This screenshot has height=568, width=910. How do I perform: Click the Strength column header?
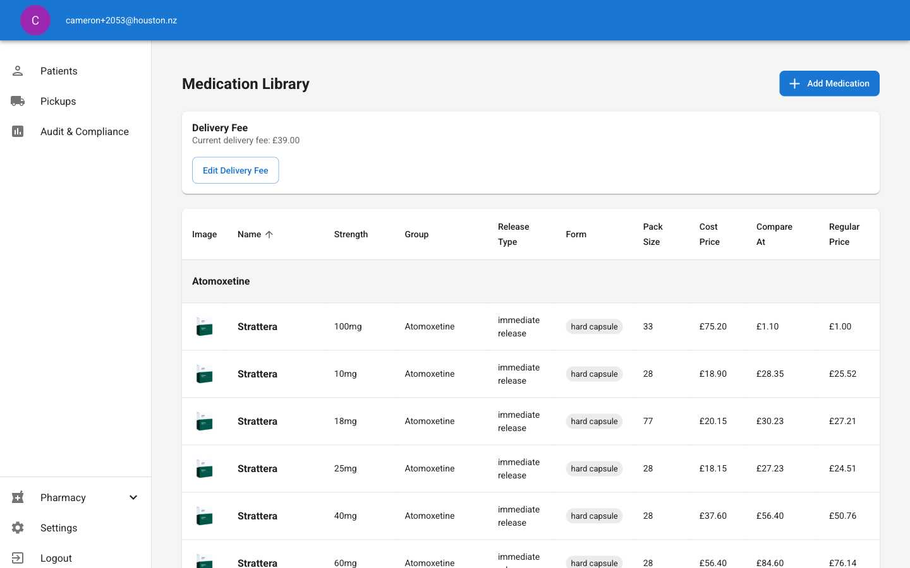[x=351, y=234]
